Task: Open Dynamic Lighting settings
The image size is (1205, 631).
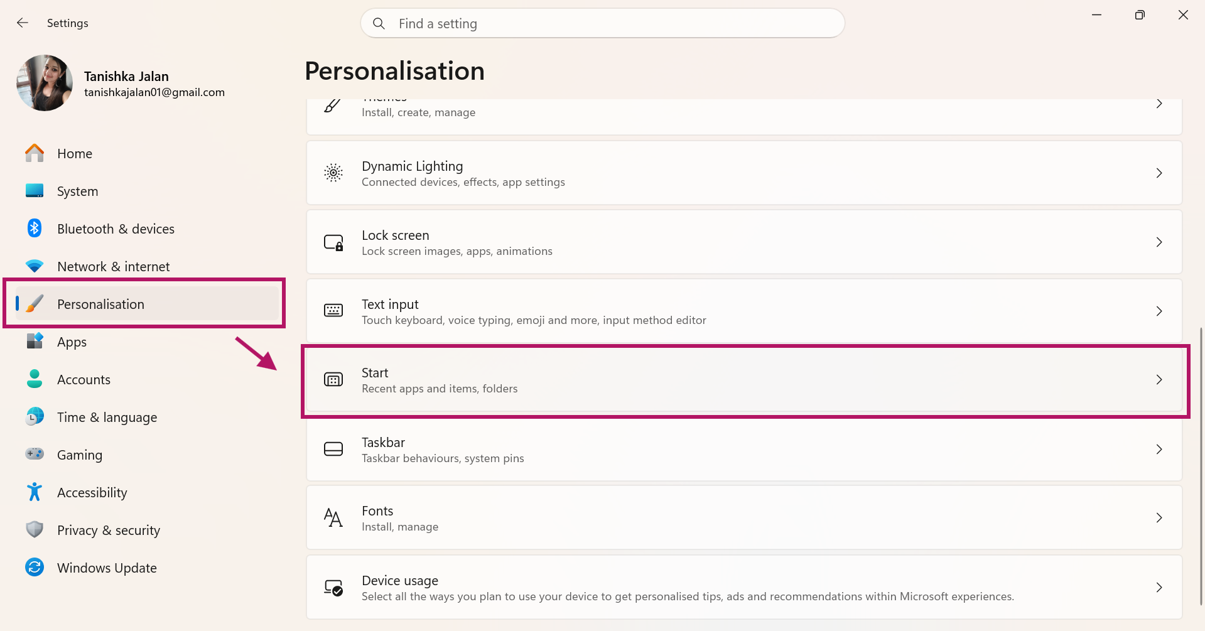Action: click(744, 173)
